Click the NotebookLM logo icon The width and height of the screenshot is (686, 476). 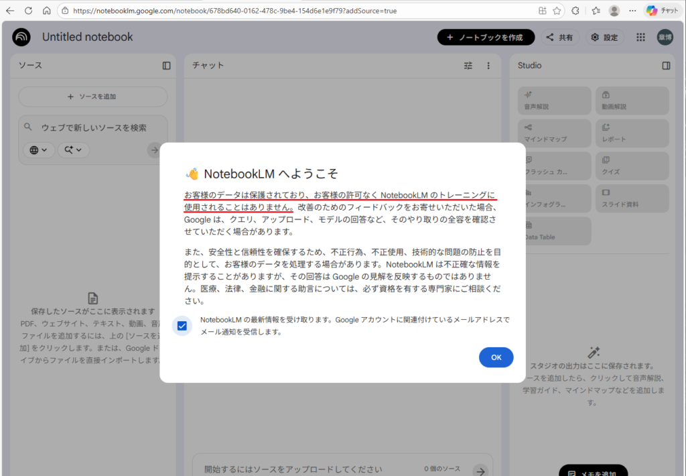coord(21,37)
